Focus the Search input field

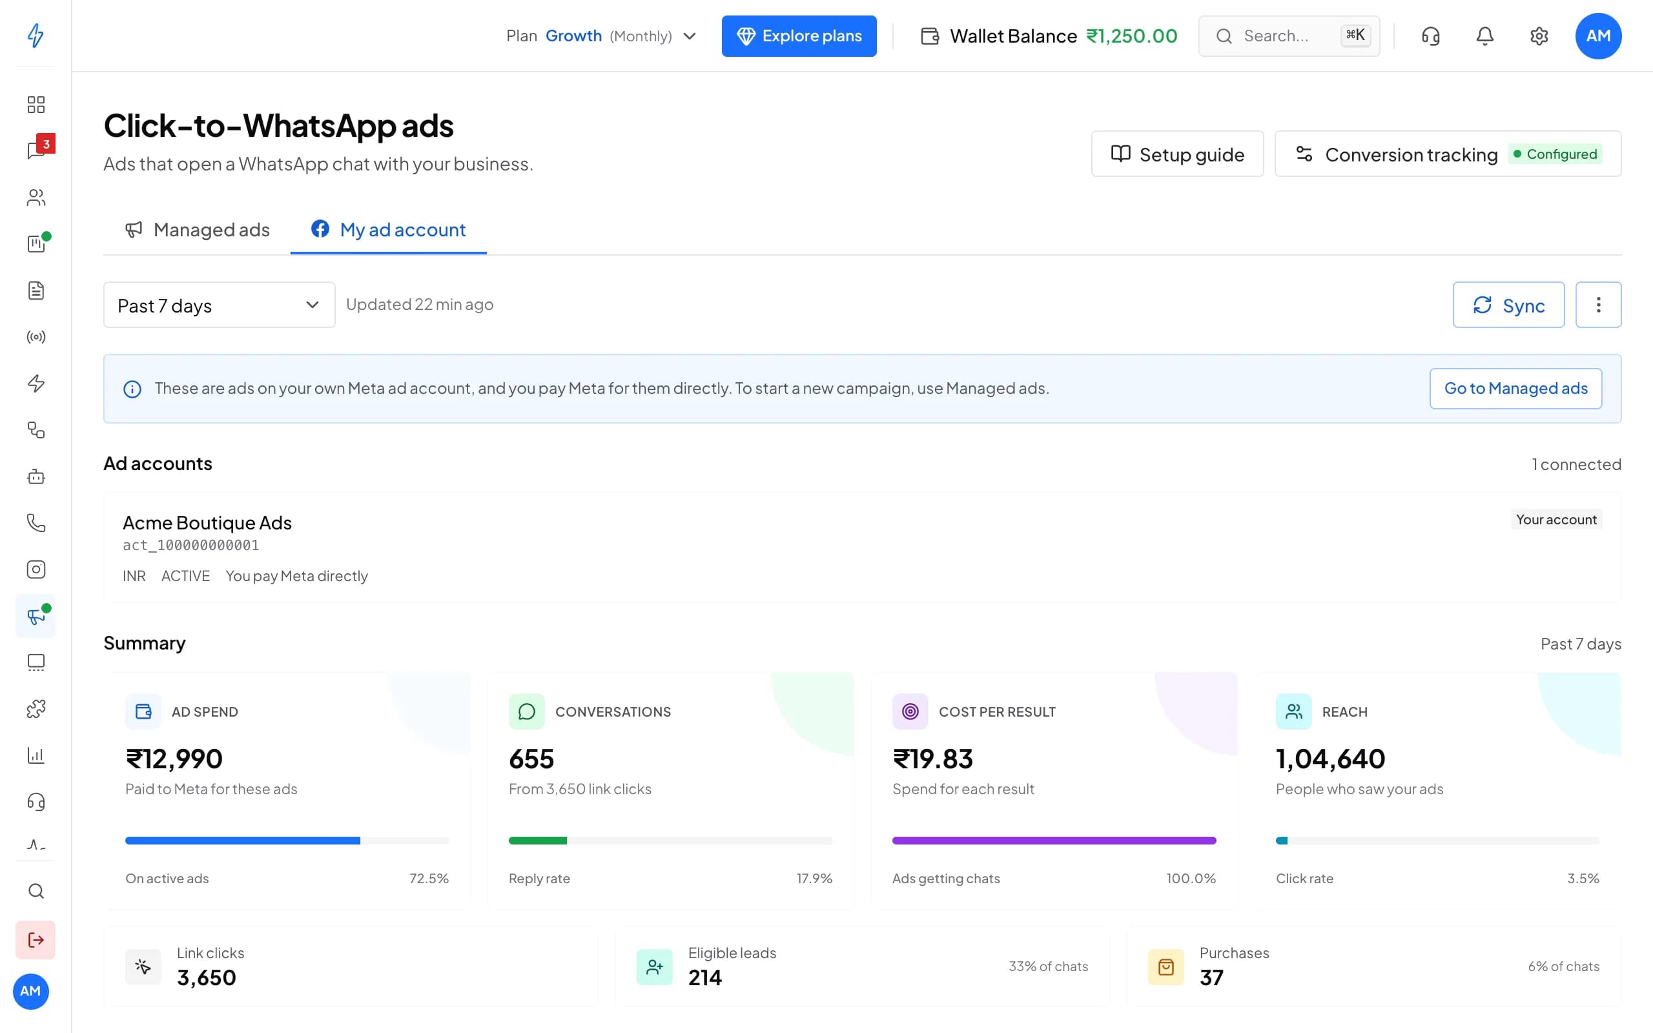pos(1288,36)
